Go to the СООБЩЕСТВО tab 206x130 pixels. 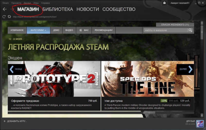(119, 9)
